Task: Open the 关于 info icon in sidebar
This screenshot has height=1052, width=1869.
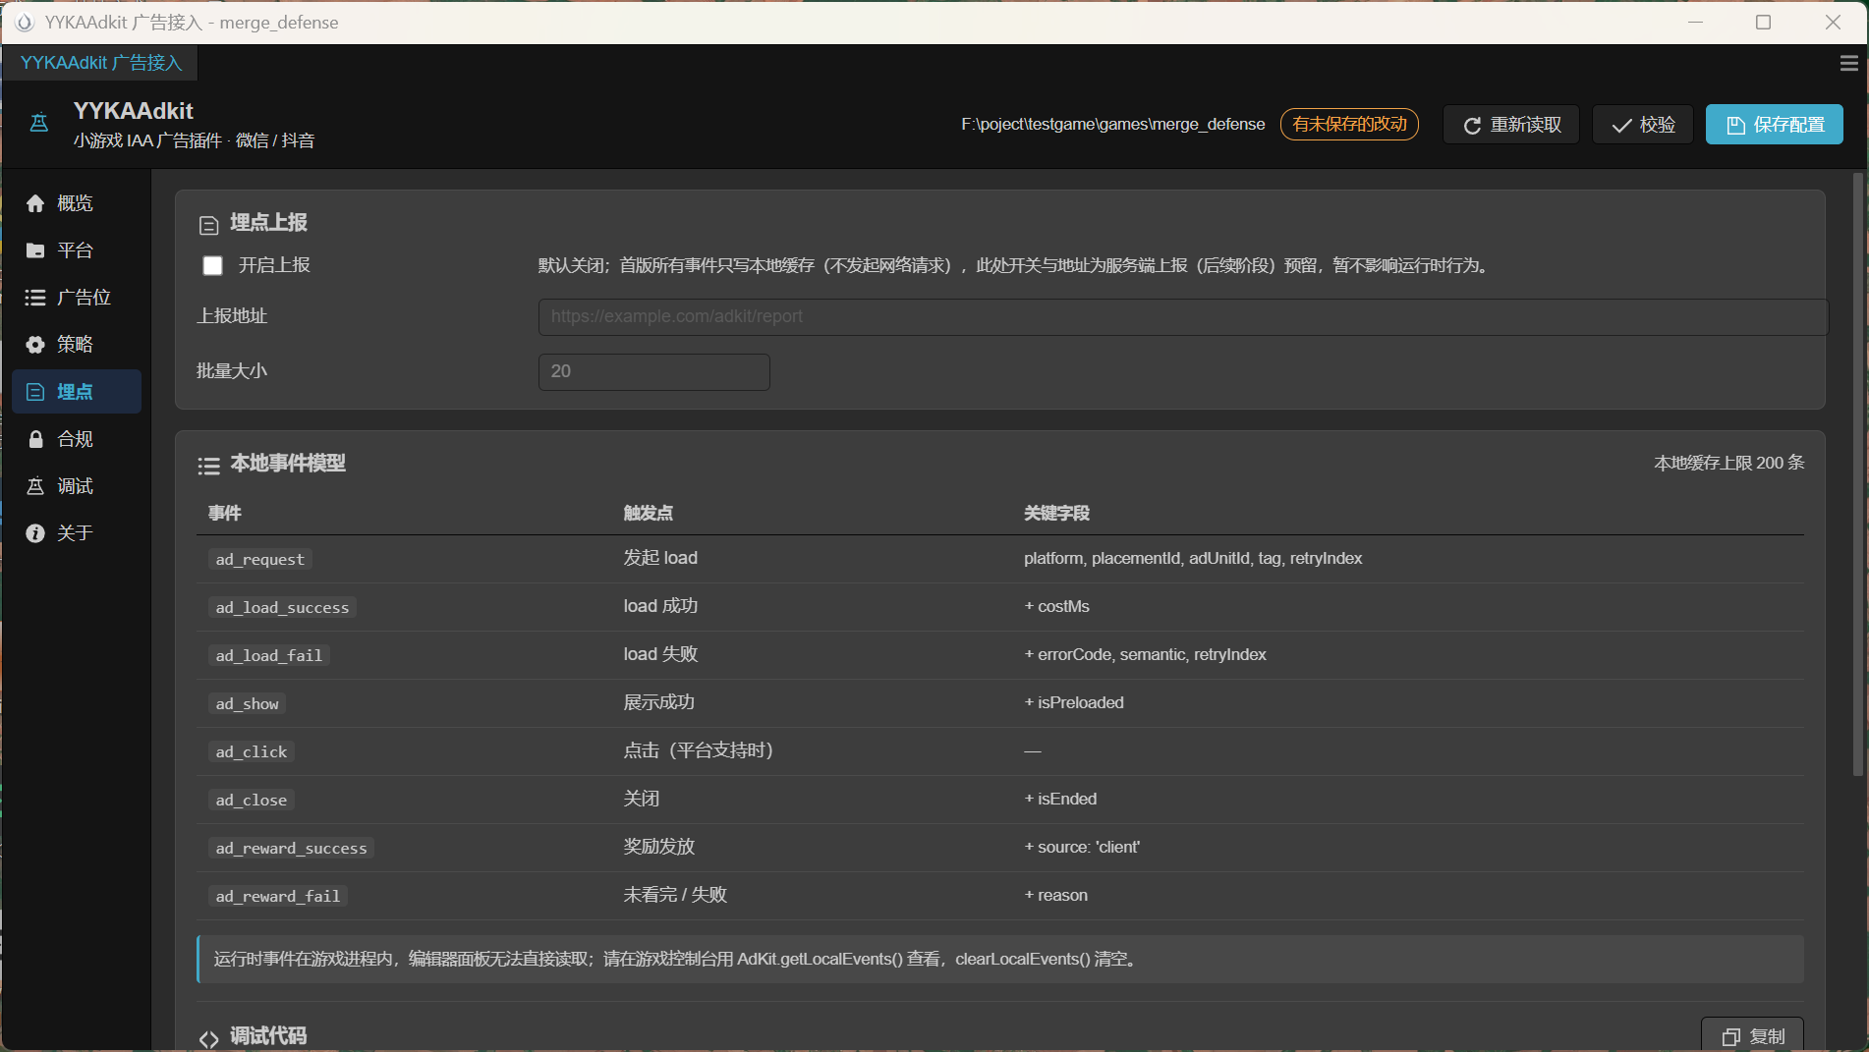Action: click(x=35, y=533)
